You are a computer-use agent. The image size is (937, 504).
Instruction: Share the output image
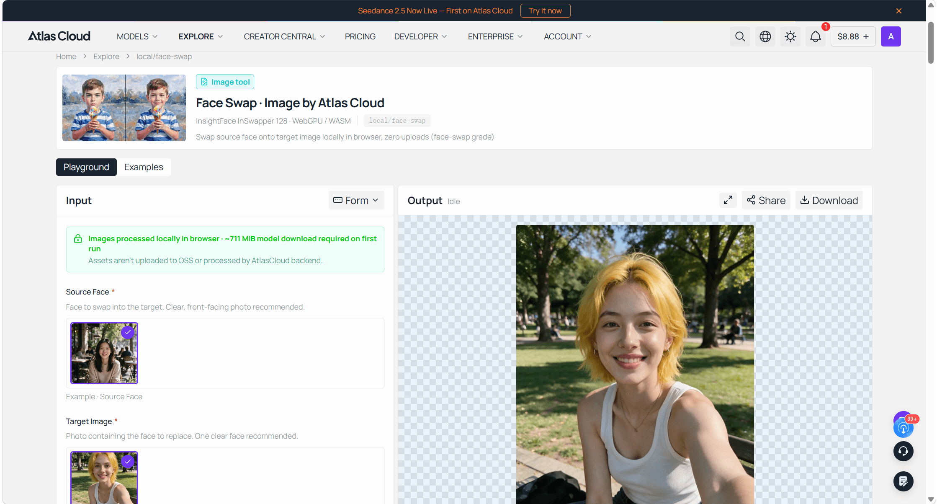tap(766, 200)
